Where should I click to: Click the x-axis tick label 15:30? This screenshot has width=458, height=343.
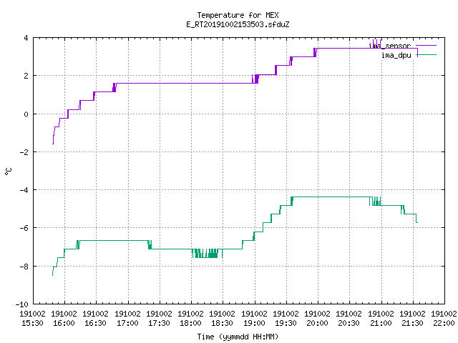point(32,323)
